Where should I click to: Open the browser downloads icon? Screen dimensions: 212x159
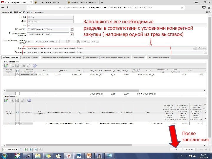point(209,7)
